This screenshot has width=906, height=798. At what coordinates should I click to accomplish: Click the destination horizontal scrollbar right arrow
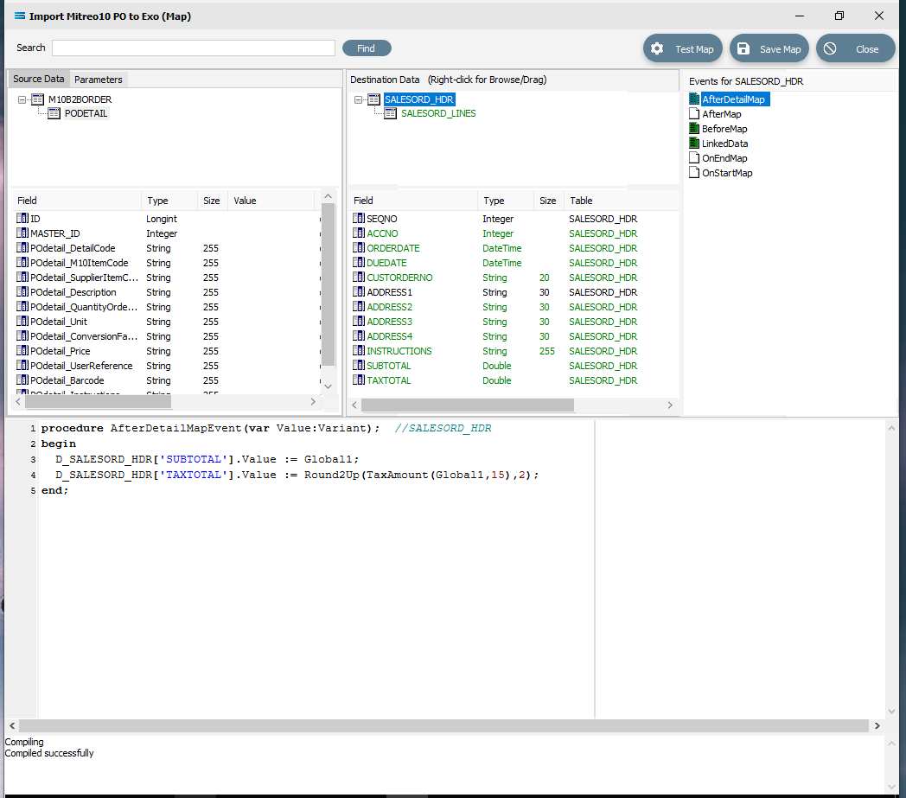(670, 405)
